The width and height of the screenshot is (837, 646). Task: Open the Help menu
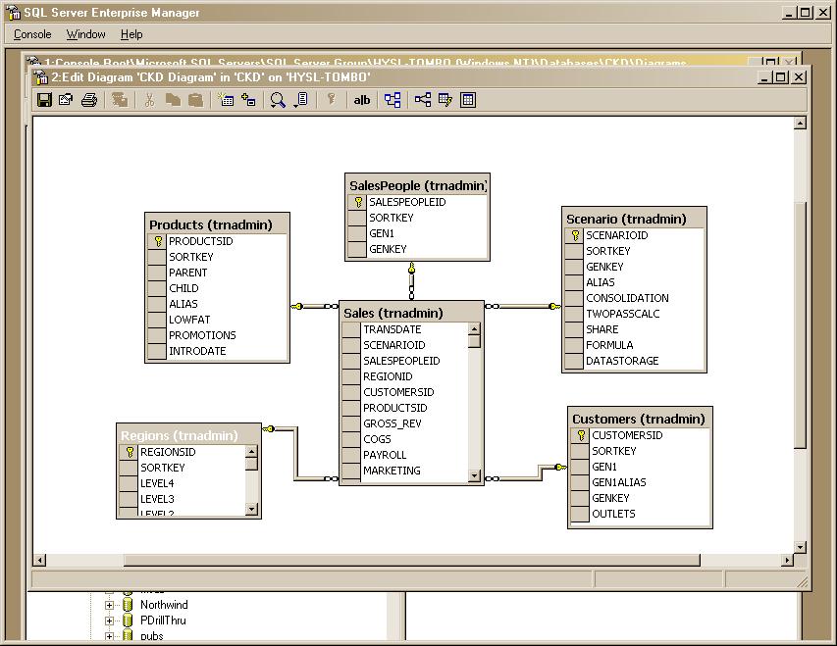click(x=131, y=34)
